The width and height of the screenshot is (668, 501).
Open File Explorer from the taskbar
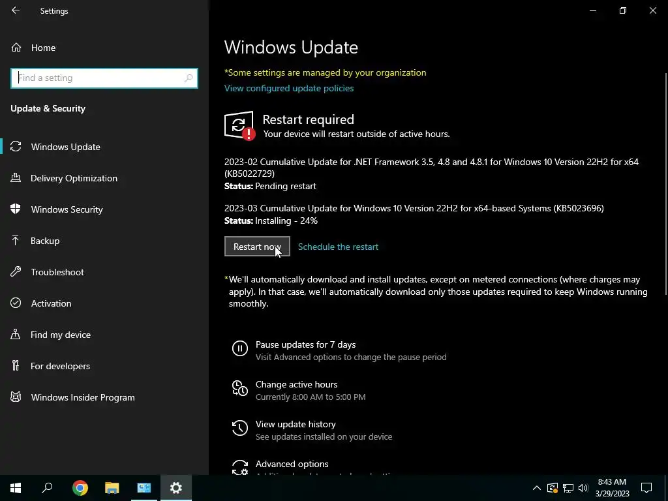click(112, 488)
